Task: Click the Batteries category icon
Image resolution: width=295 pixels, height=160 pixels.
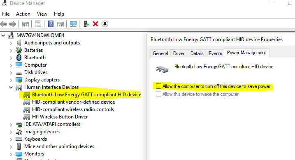Action: coord(19,50)
